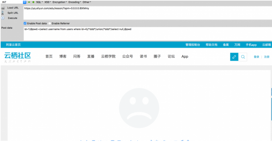Open the Encoding dropdown menu

click(75, 2)
